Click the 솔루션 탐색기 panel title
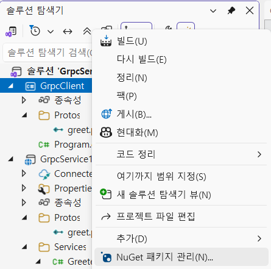Viewport: 271px width, 269px height. pos(35,10)
